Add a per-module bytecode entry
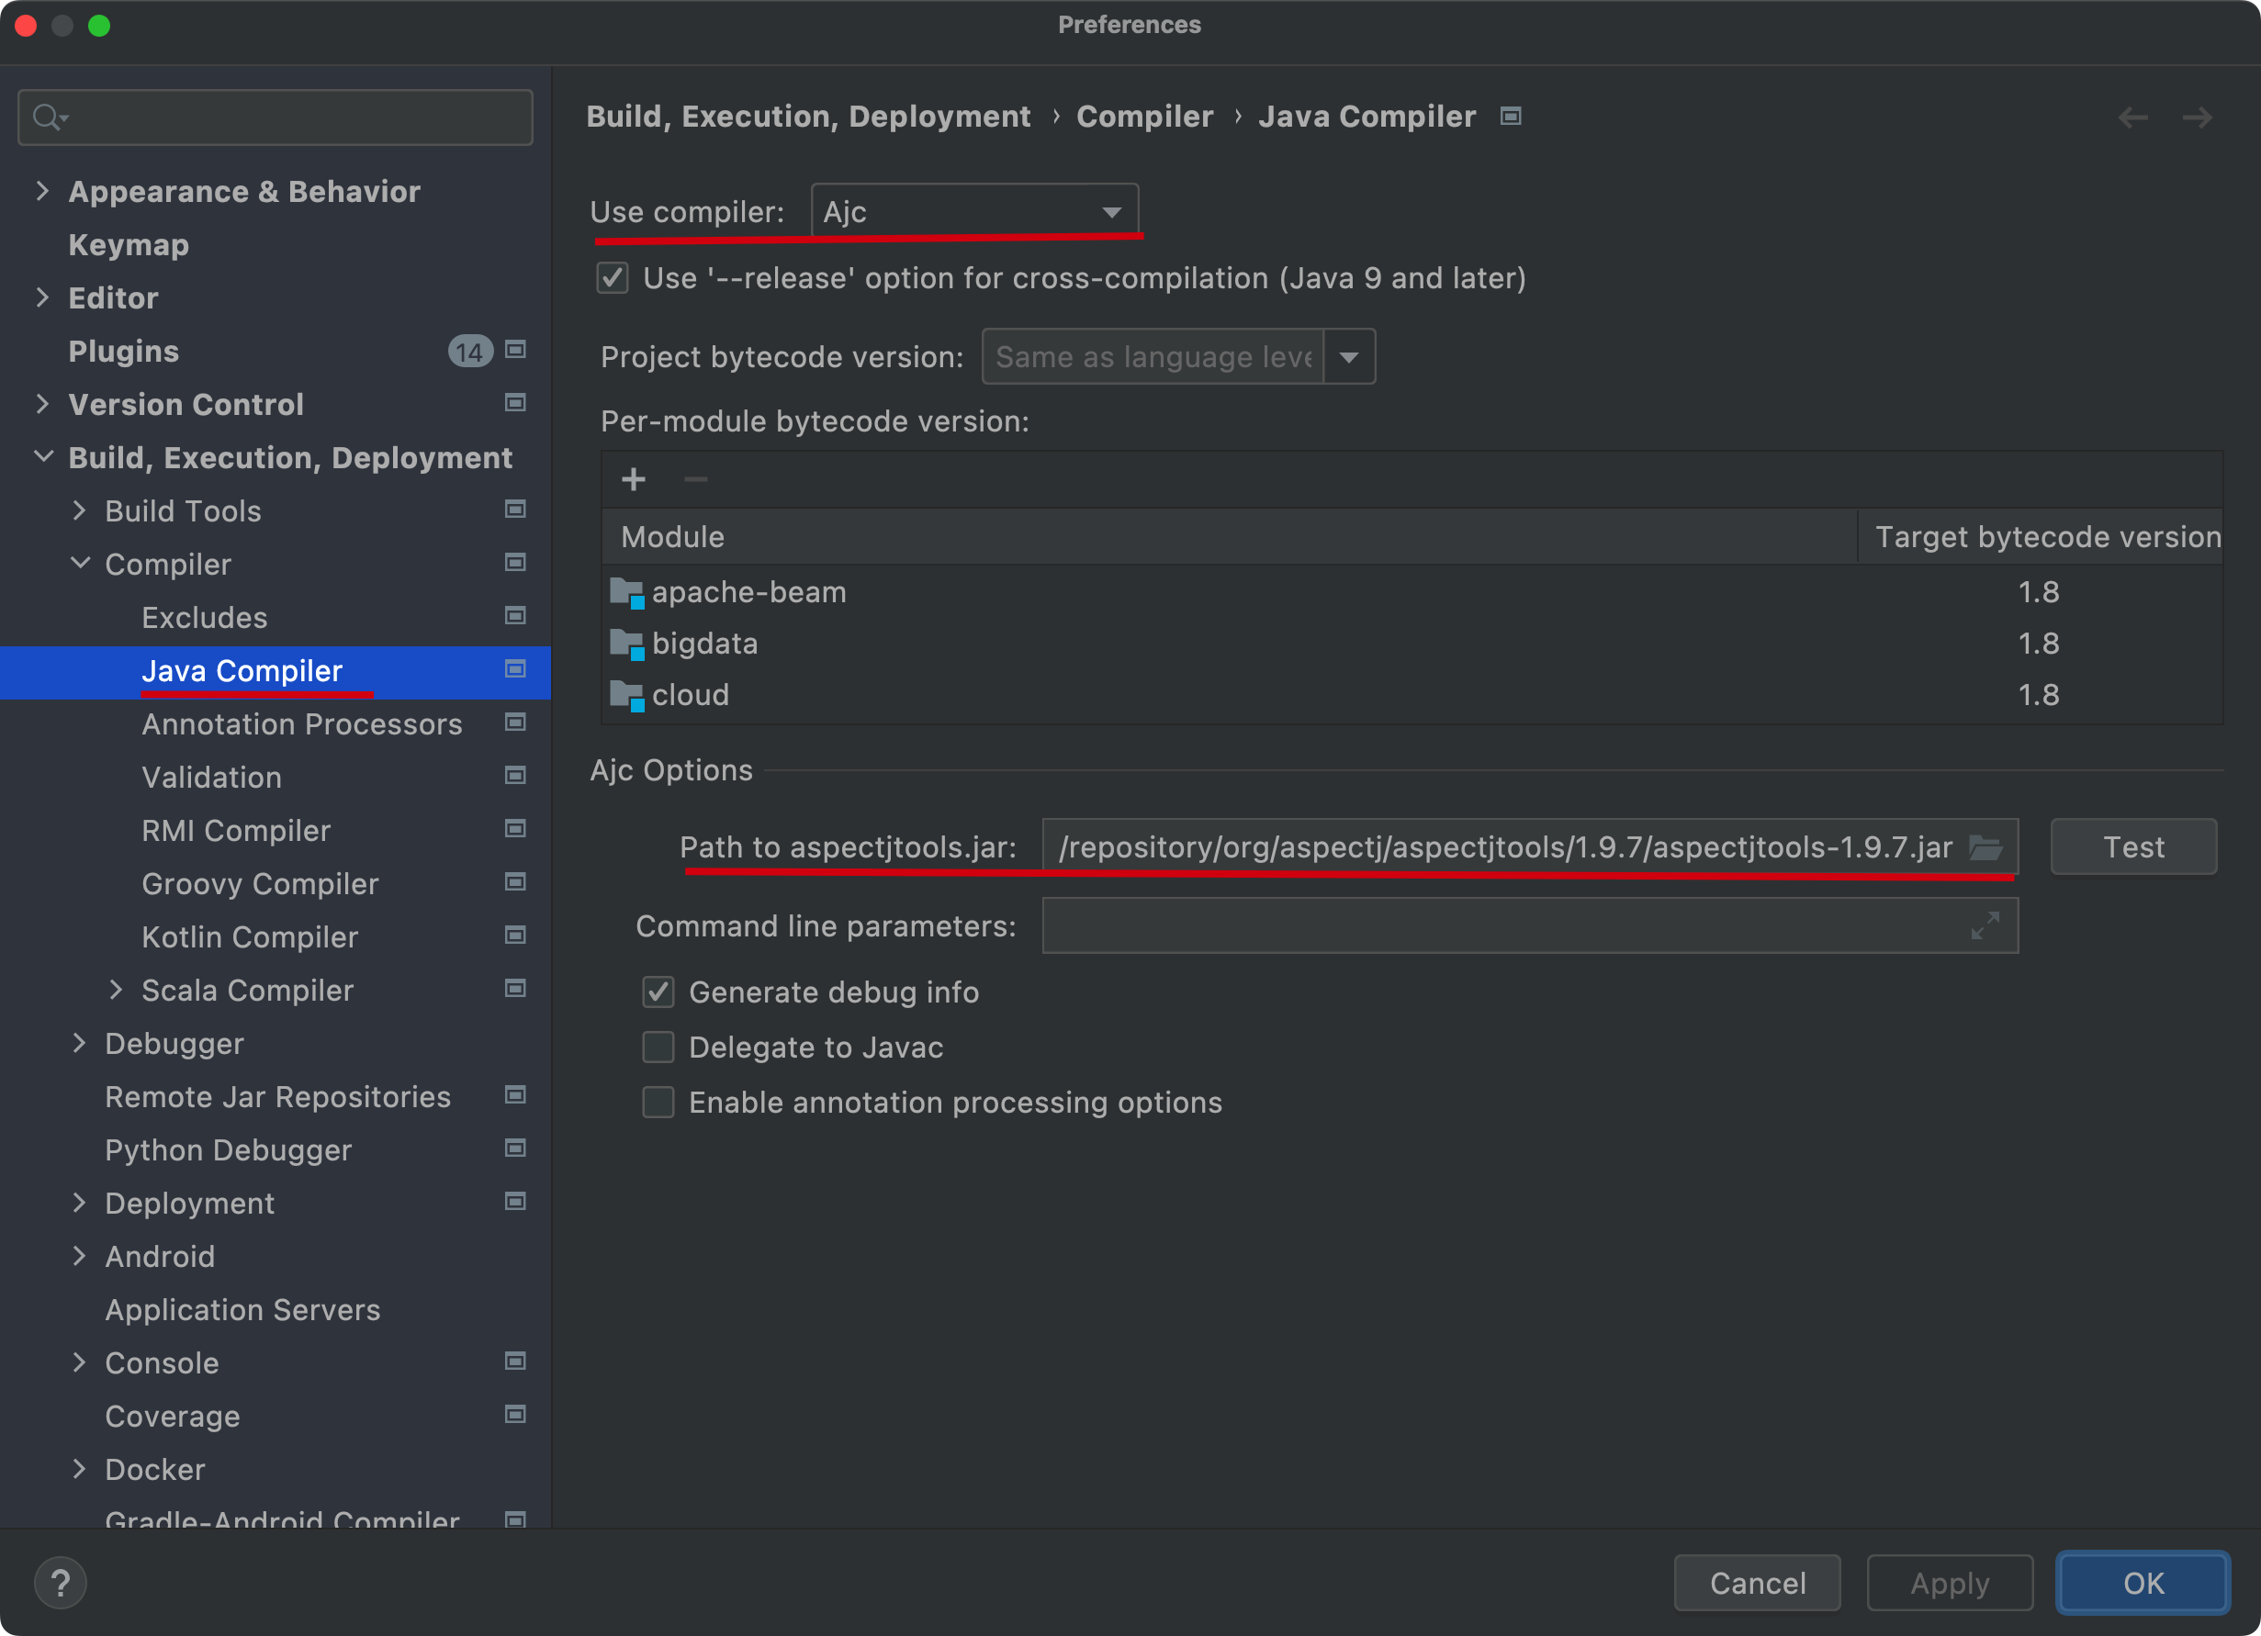Viewport: 2261px width, 1636px height. click(634, 479)
